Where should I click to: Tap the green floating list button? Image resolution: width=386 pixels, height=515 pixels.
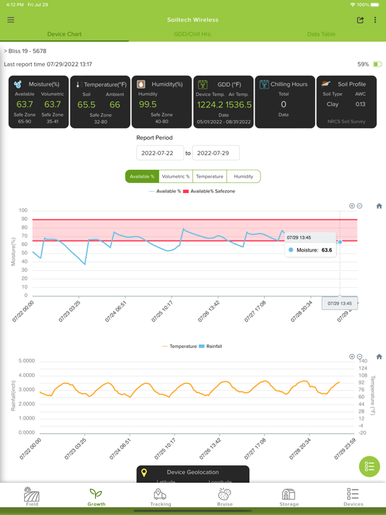[x=370, y=467]
